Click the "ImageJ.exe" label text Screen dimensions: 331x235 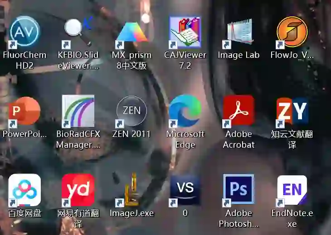[131, 213]
